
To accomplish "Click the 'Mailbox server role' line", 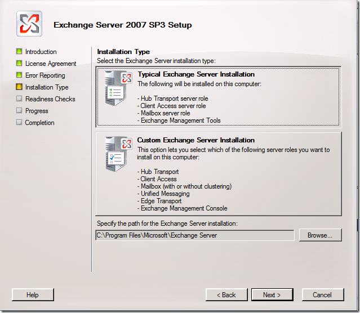I will point(164,113).
